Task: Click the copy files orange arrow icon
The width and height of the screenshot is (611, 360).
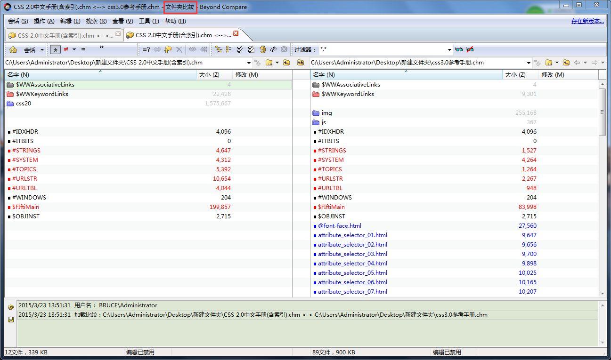Action: click(x=168, y=49)
